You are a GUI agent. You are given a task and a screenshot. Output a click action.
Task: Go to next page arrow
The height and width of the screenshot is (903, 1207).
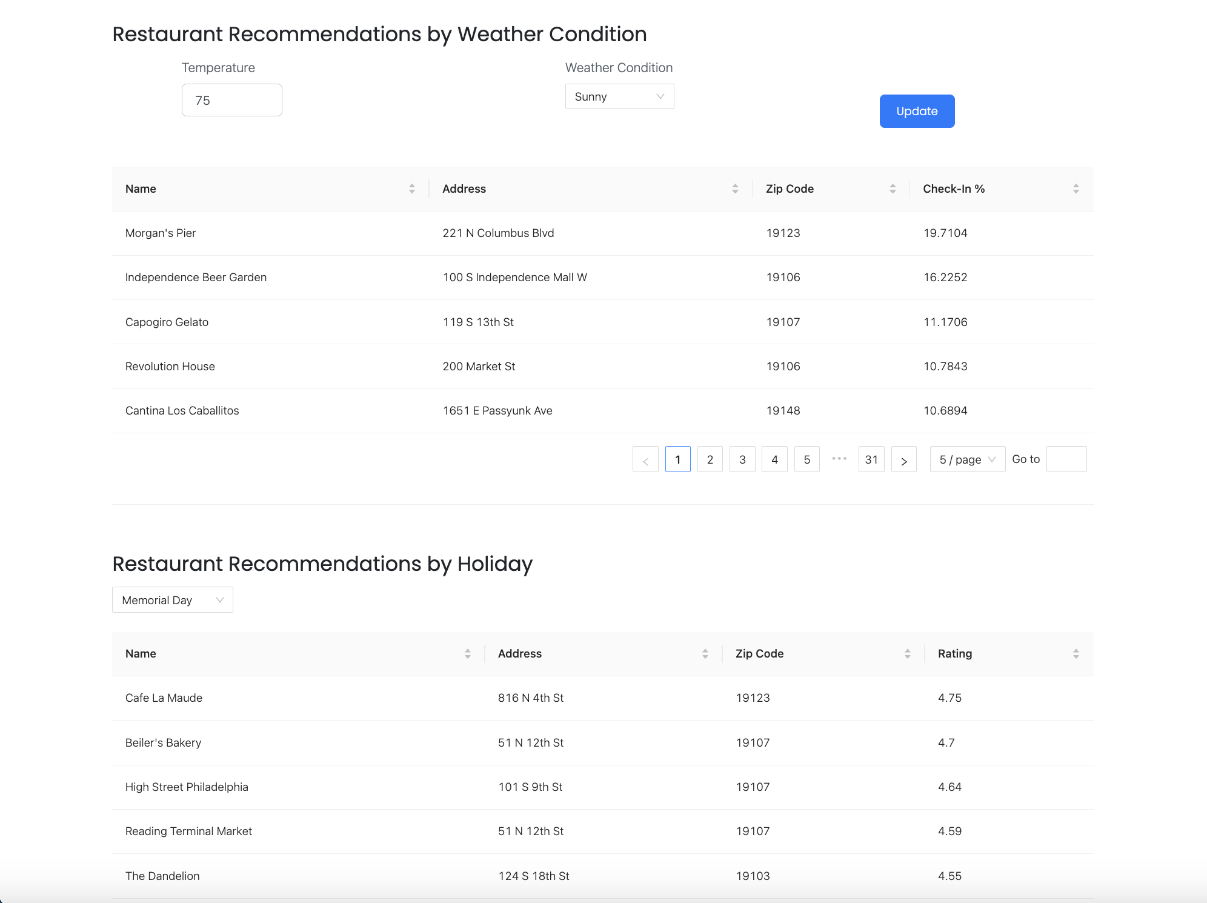point(903,460)
